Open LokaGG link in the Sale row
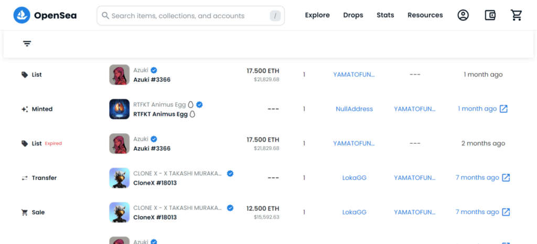 pos(354,212)
